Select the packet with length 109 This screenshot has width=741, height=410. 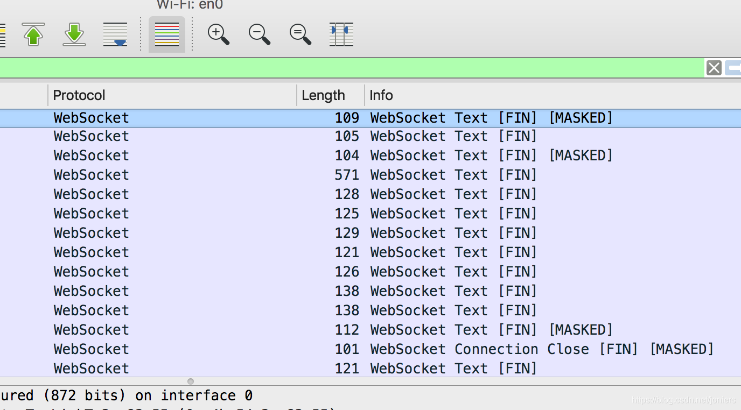pos(370,118)
